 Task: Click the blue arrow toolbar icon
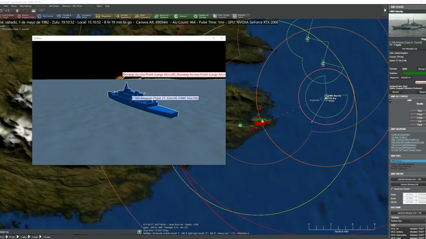pos(42,11)
